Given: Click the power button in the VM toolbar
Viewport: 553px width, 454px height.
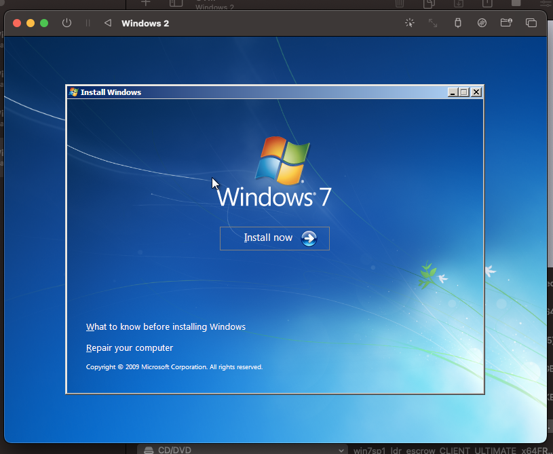Looking at the screenshot, I should [x=66, y=23].
